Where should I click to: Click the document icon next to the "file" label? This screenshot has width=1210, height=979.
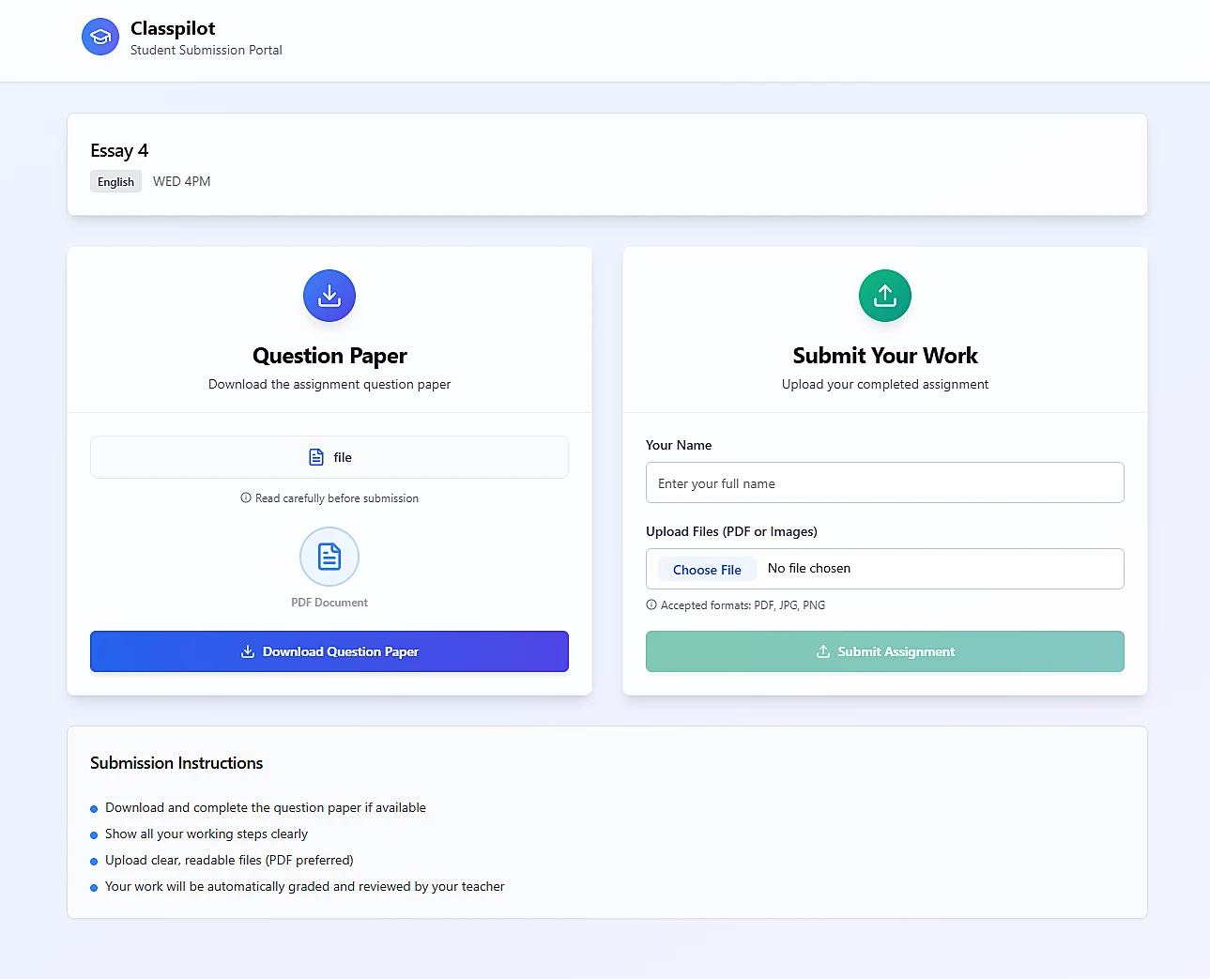pyautogui.click(x=316, y=457)
